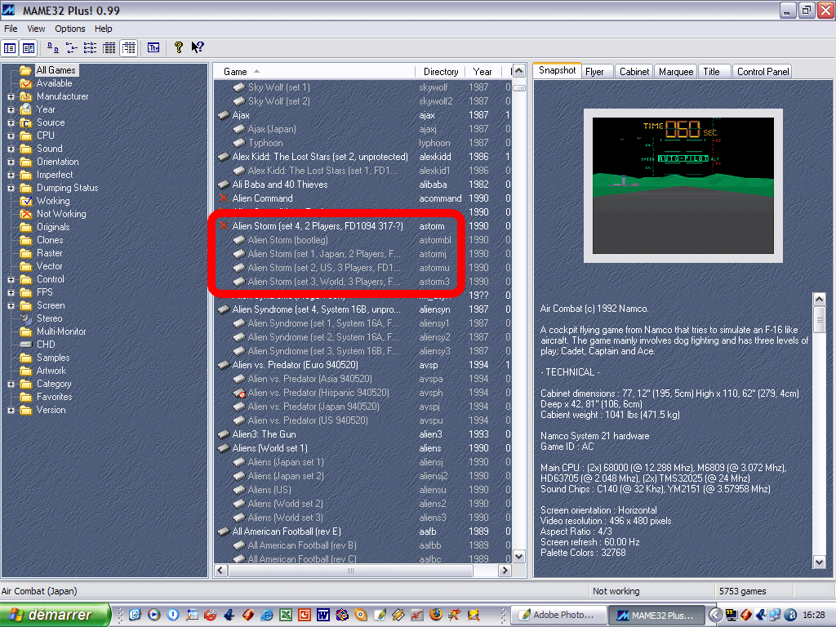Sort by the Directory column header
836x627 pixels.
(x=440, y=72)
